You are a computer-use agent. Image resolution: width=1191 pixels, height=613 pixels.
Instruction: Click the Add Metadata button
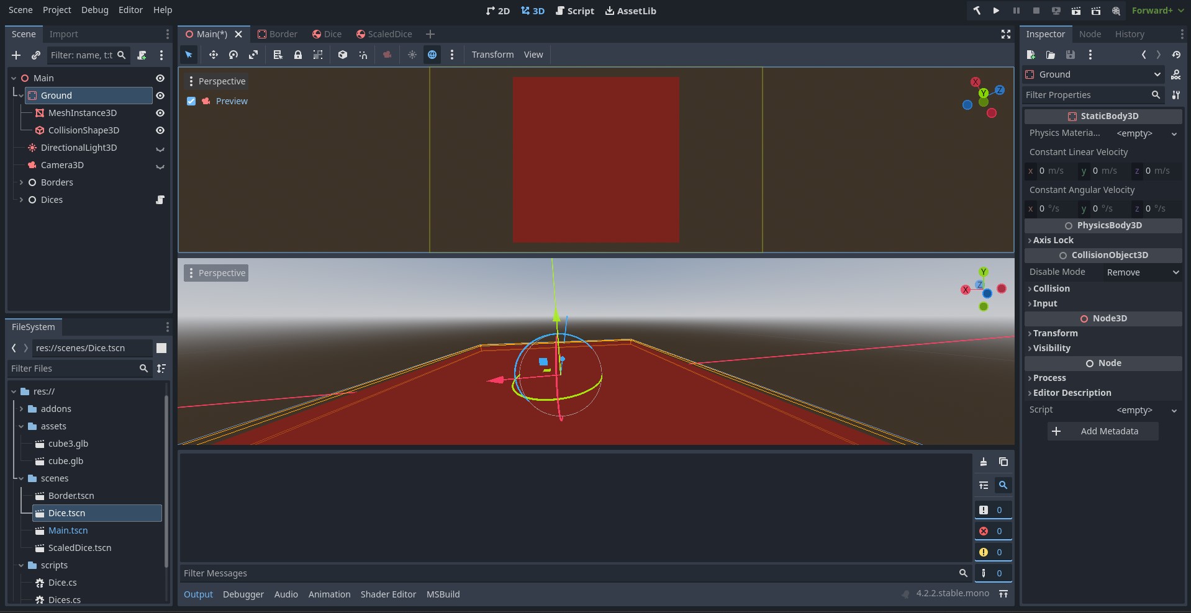coord(1102,431)
